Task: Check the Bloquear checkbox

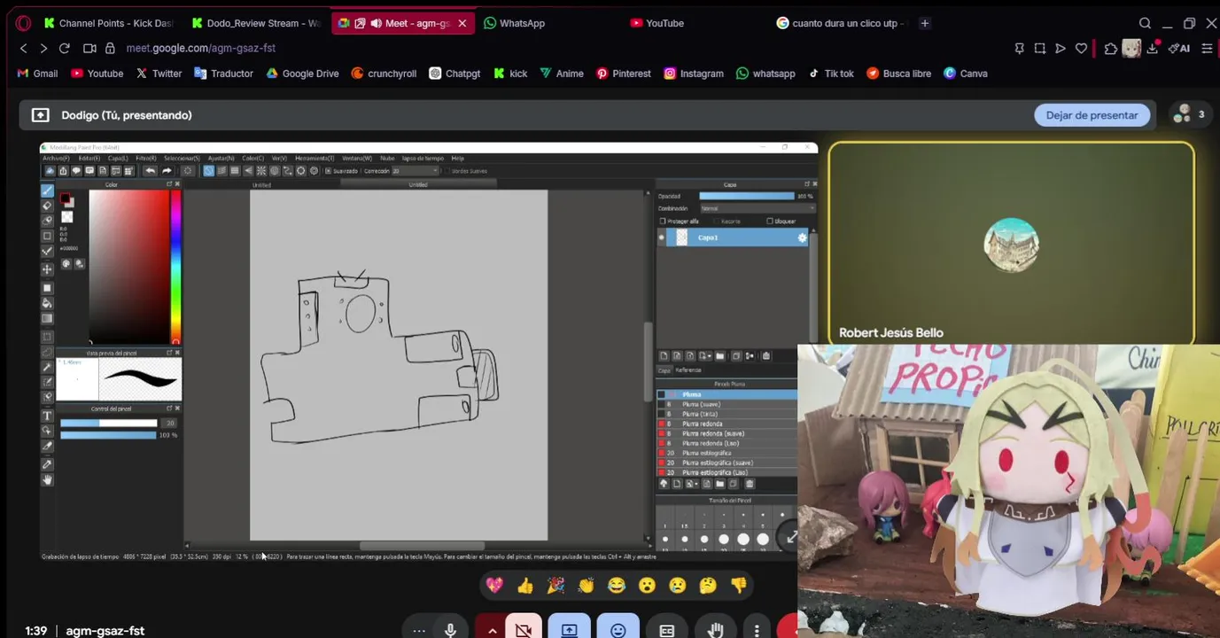Action: pos(769,221)
